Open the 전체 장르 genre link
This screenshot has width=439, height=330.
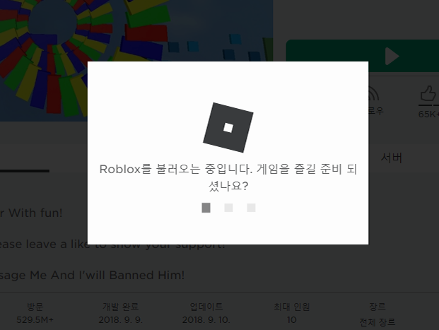tap(377, 322)
